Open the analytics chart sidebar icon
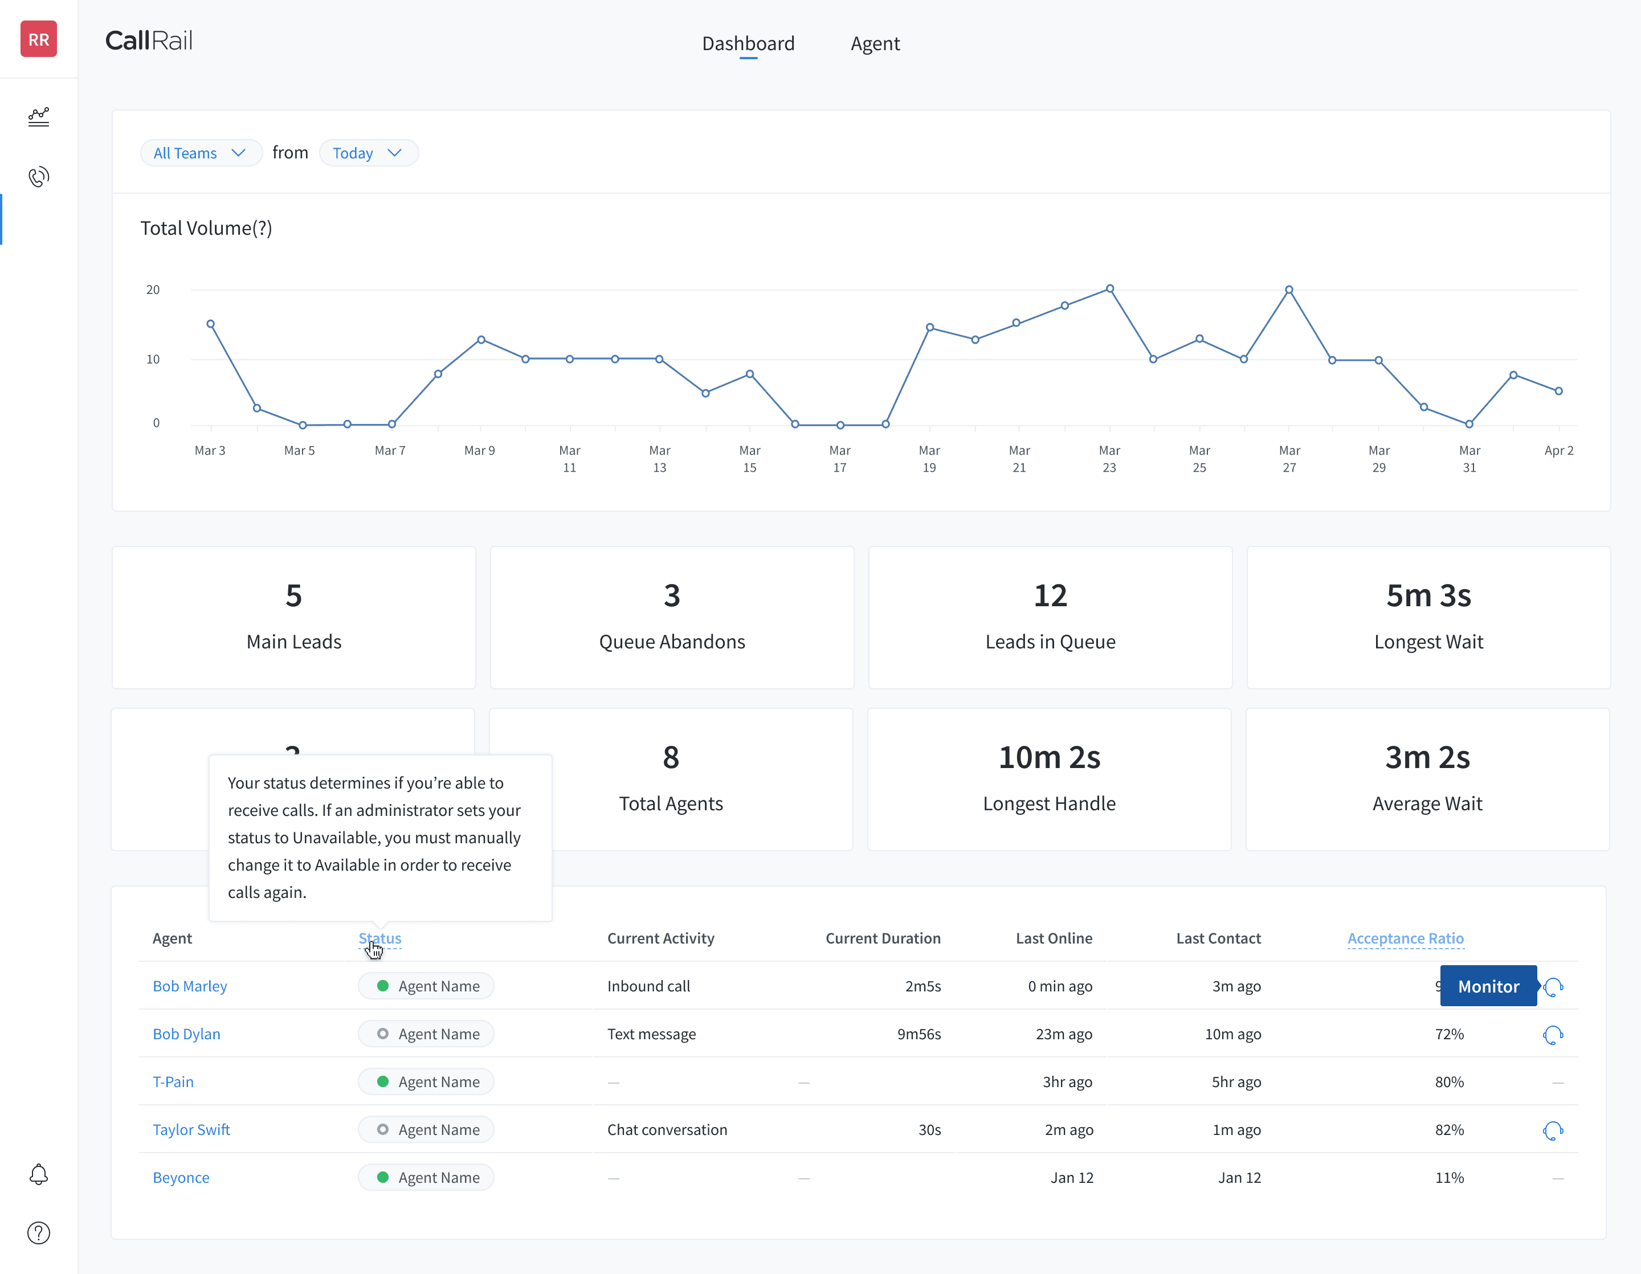The width and height of the screenshot is (1641, 1274). (x=38, y=116)
